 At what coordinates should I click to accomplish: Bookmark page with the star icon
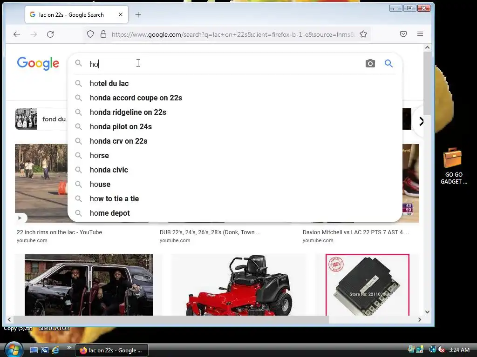pyautogui.click(x=363, y=34)
